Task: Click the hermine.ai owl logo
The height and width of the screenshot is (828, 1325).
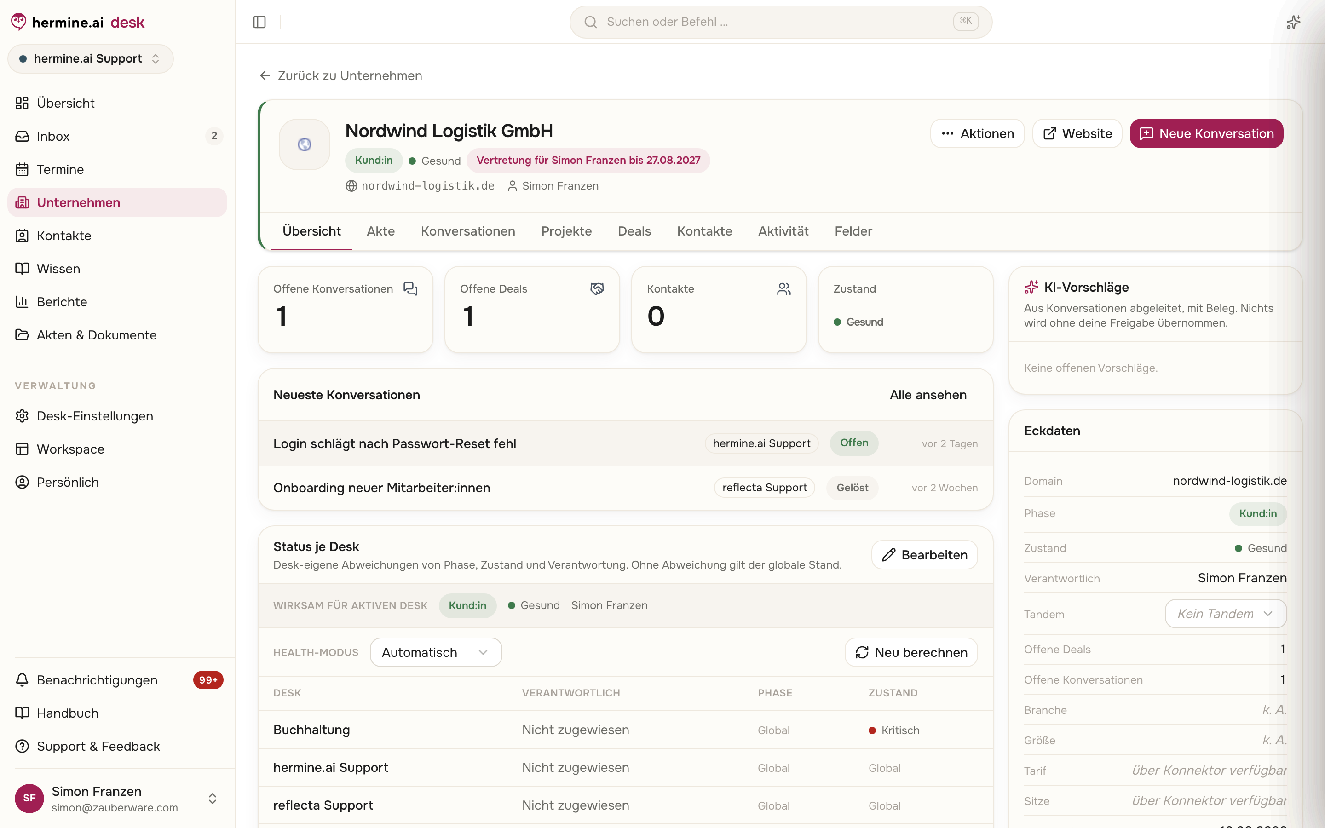Action: (x=18, y=22)
